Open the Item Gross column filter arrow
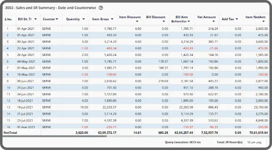The width and height of the screenshot is (272, 150). pos(112,19)
